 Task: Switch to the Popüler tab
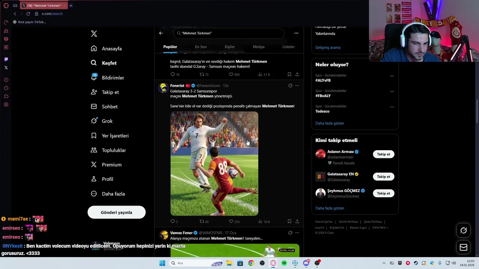pos(170,47)
